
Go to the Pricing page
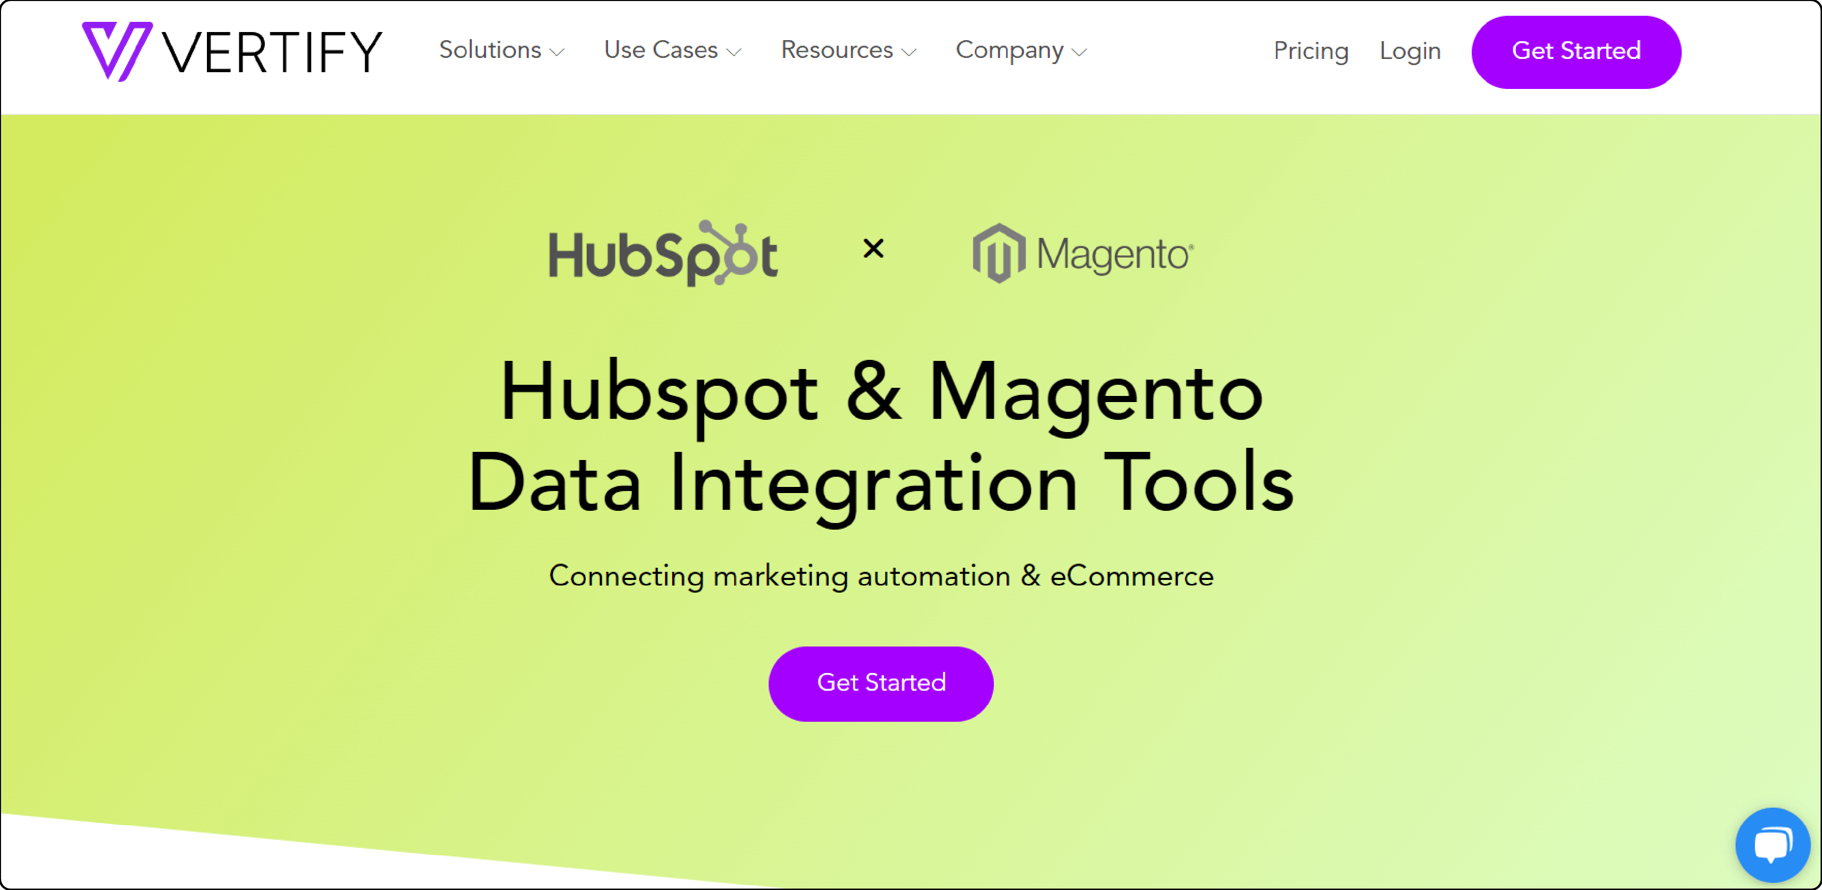(x=1311, y=51)
